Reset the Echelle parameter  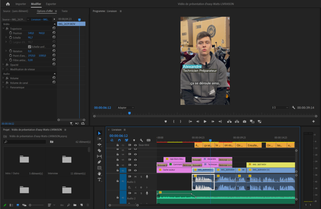click(x=54, y=37)
